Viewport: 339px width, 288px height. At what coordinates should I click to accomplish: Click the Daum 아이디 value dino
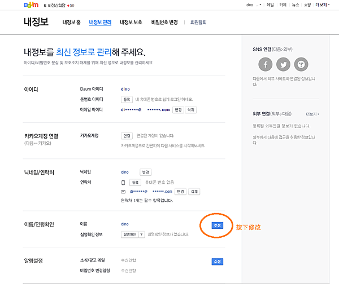coord(125,89)
